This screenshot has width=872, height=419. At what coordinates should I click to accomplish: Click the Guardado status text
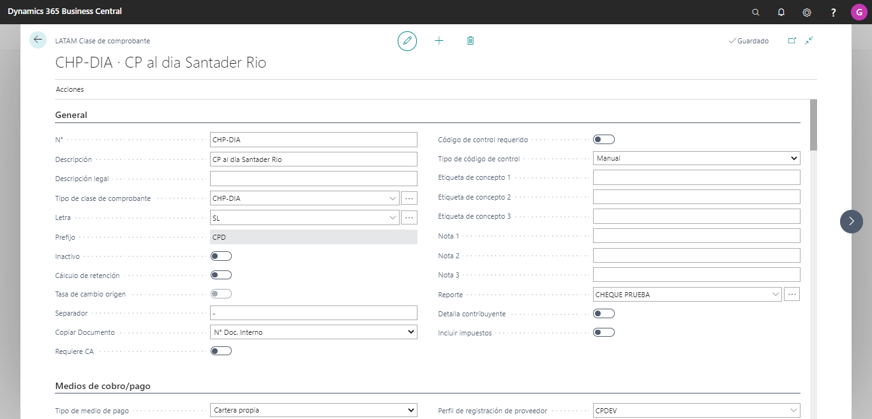pos(753,41)
